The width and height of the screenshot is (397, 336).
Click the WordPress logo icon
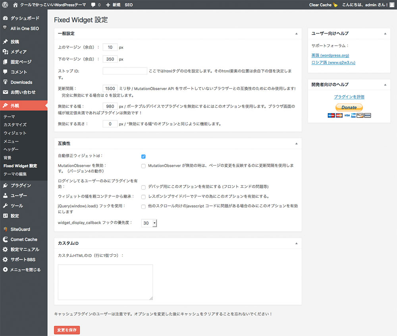pos(5,5)
